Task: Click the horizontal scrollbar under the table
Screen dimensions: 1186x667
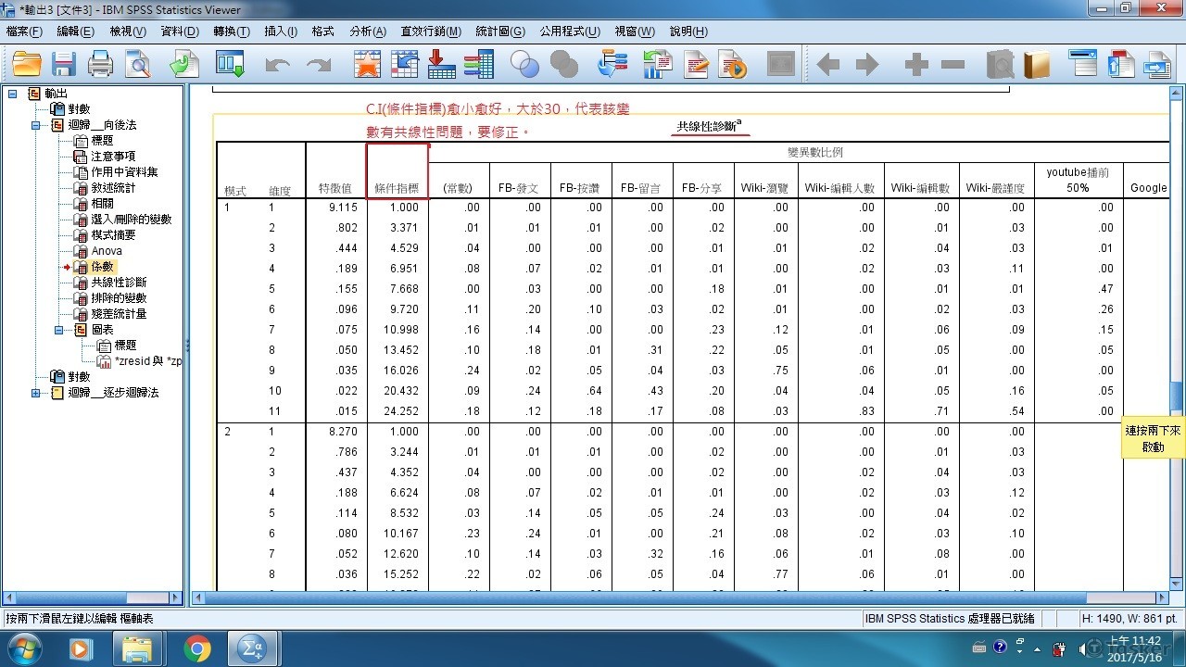Action: click(x=676, y=598)
